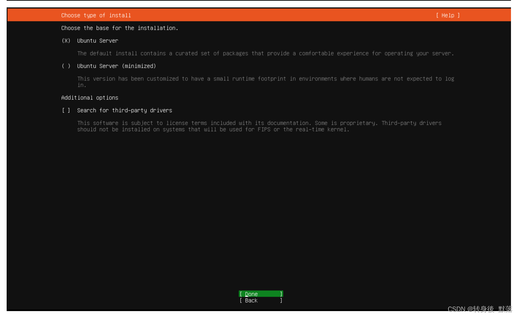Image resolution: width=518 pixels, height=316 pixels.
Task: Select the Ubuntu Server label text
Action: point(98,41)
